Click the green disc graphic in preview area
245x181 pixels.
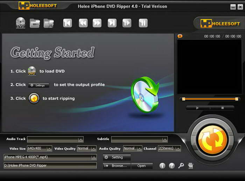[x=145, y=95]
